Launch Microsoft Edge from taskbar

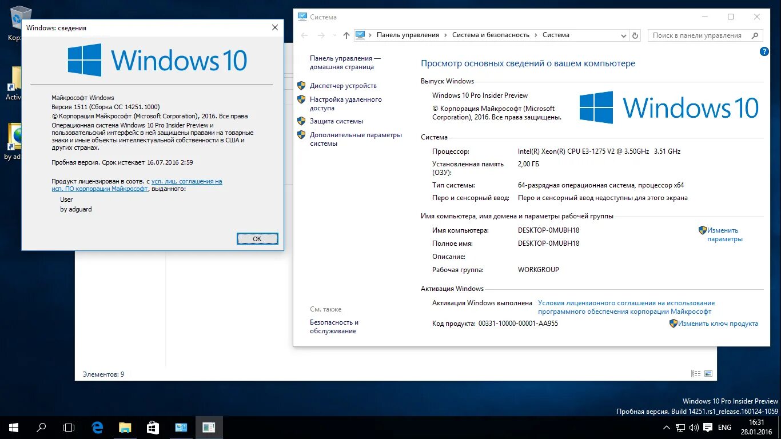[97, 427]
